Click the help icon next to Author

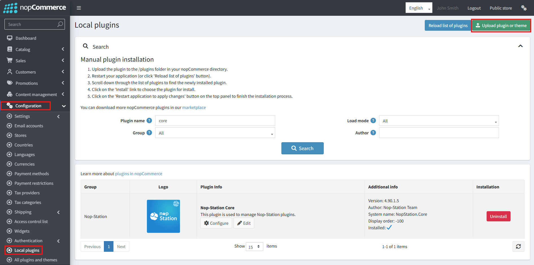(x=373, y=133)
